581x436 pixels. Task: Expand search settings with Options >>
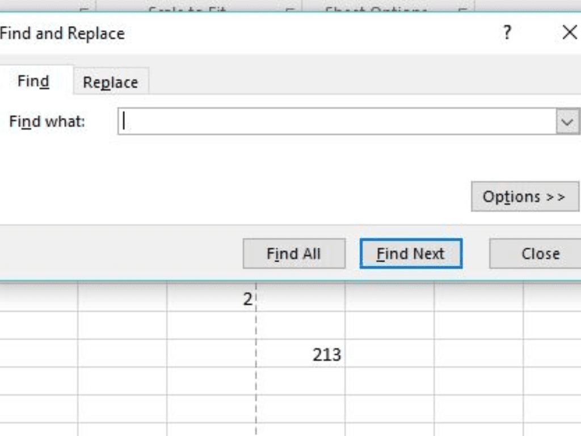[524, 197]
